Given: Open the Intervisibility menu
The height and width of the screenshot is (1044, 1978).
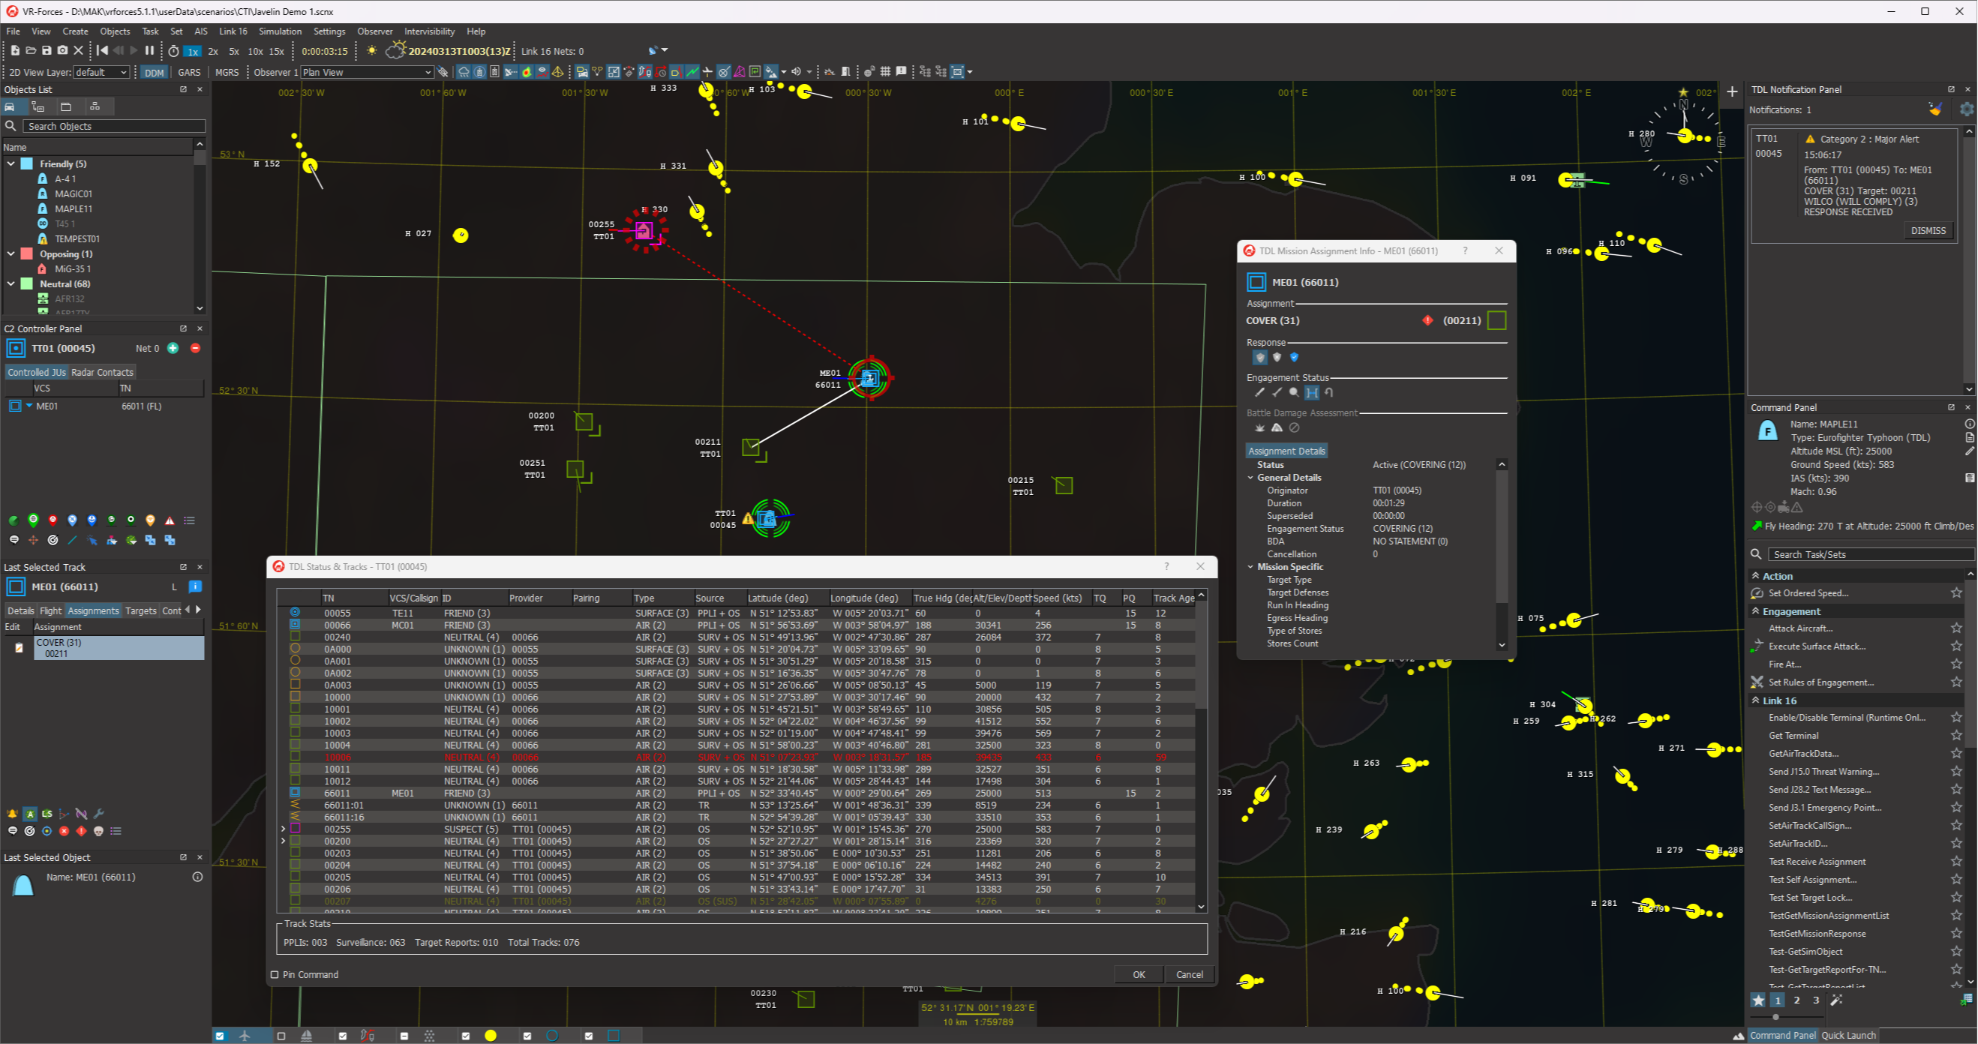Looking at the screenshot, I should 429,31.
